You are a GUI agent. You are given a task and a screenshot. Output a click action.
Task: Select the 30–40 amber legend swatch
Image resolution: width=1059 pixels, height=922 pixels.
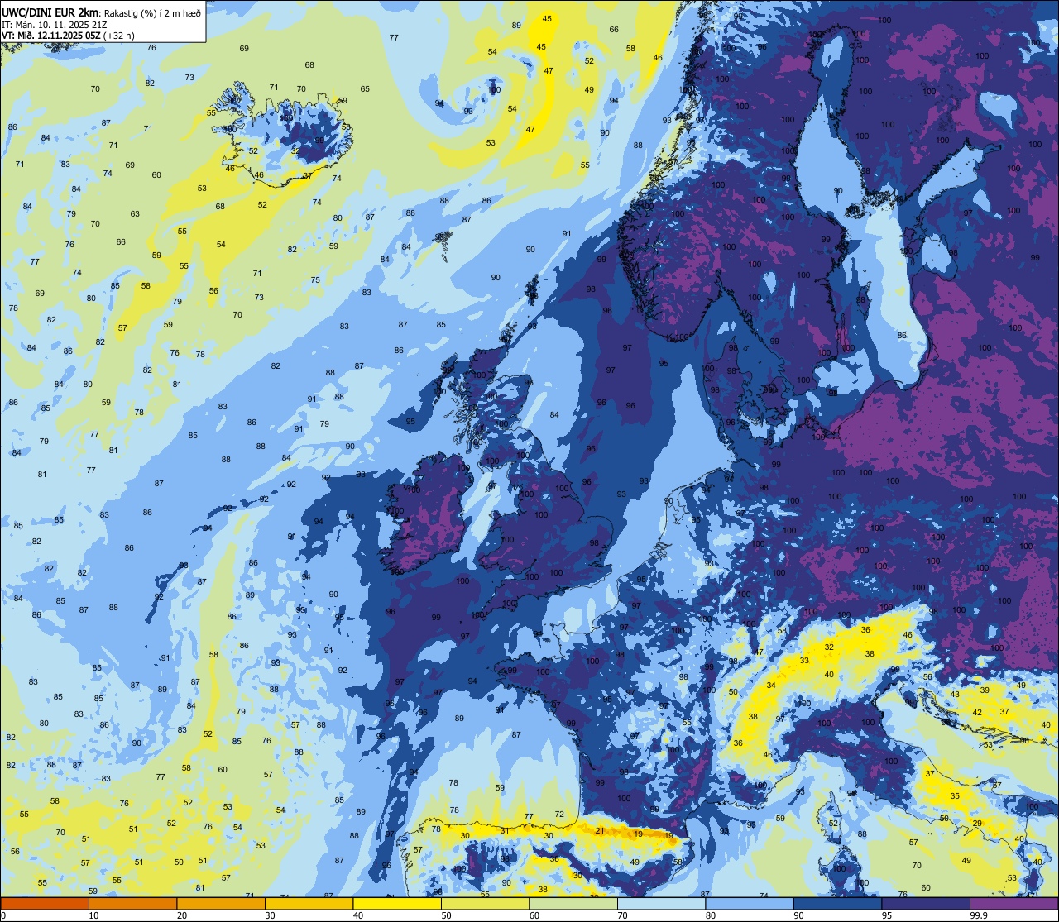[x=309, y=904]
